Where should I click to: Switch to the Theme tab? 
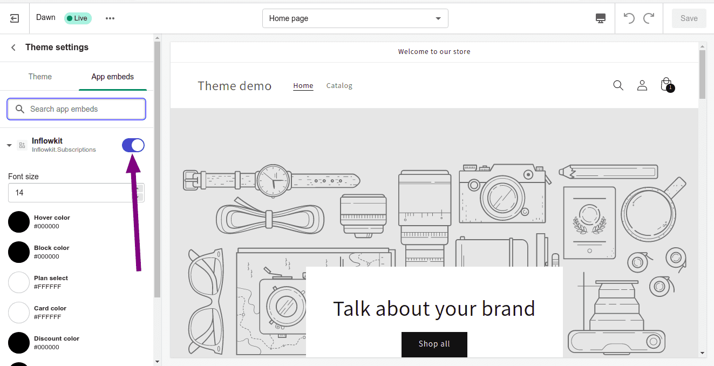[40, 77]
